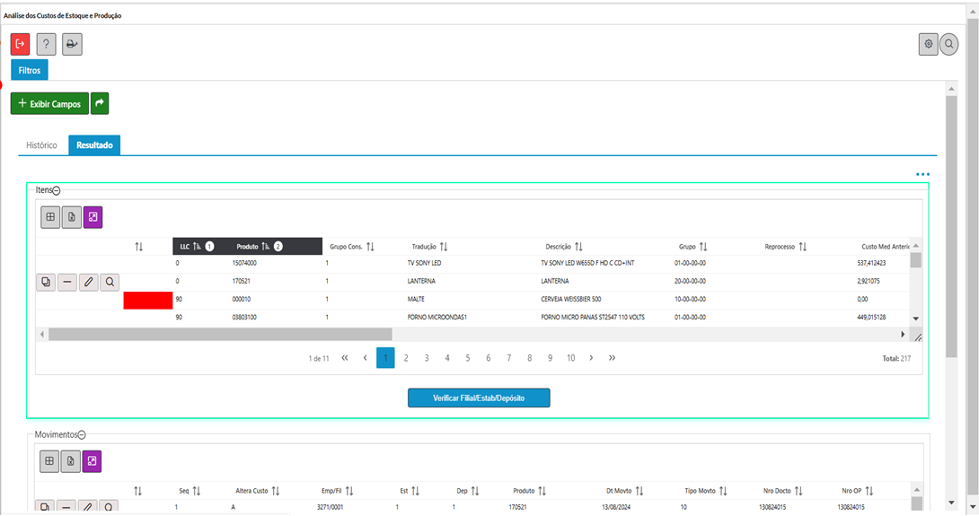
Task: Switch to the Histórico tab
Action: [41, 144]
